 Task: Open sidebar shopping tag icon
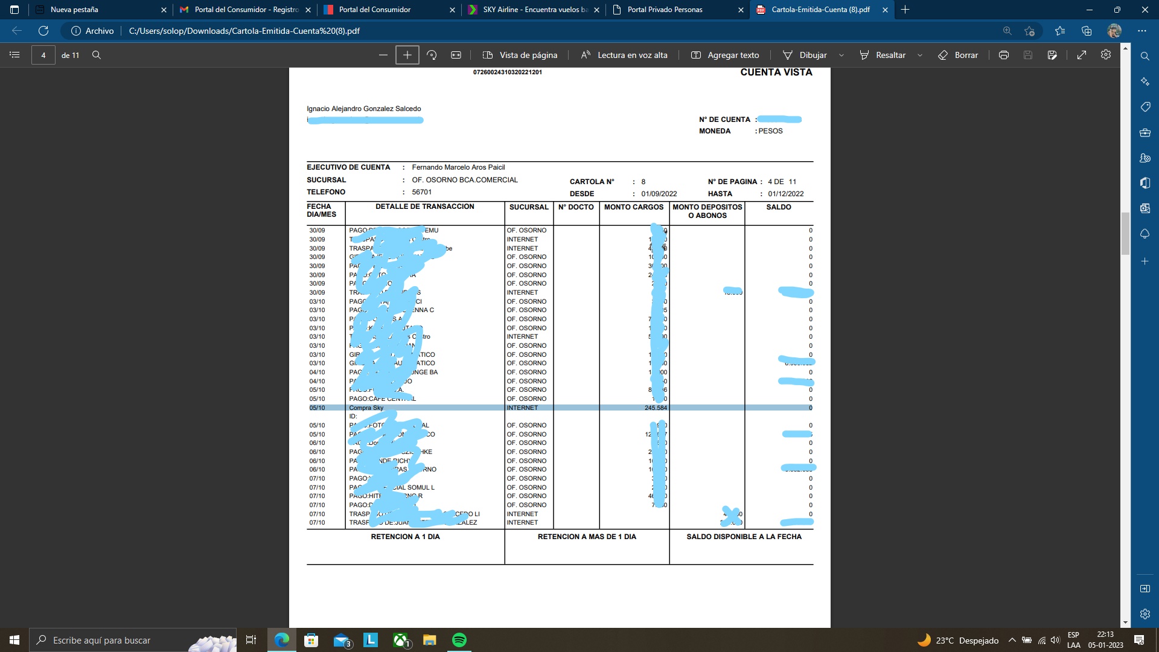point(1145,107)
